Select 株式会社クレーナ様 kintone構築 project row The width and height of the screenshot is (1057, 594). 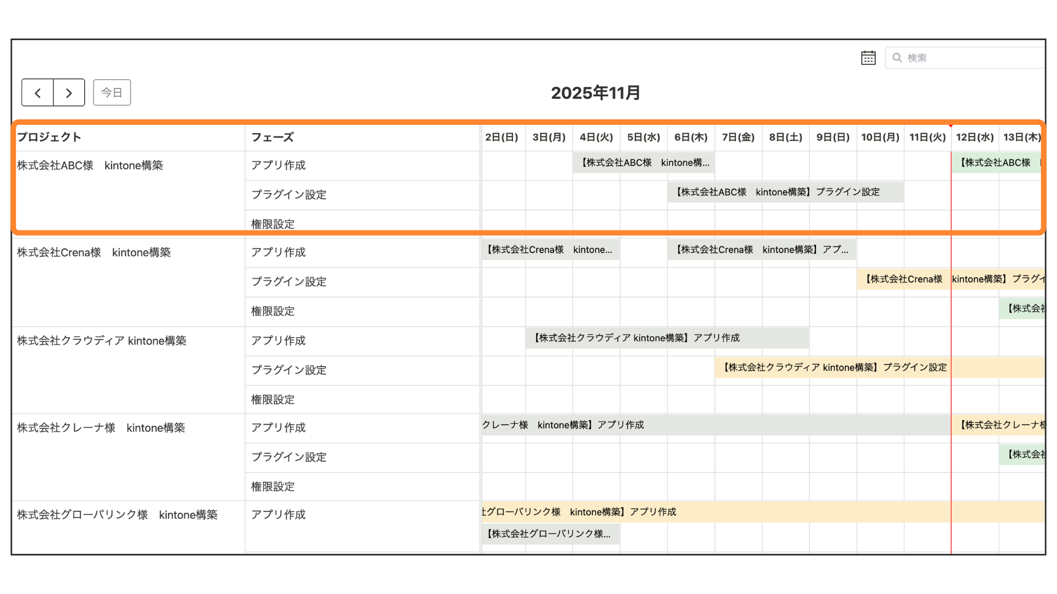[101, 428]
